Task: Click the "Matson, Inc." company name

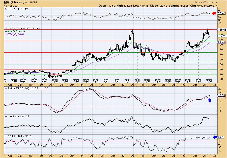Action: (21, 3)
